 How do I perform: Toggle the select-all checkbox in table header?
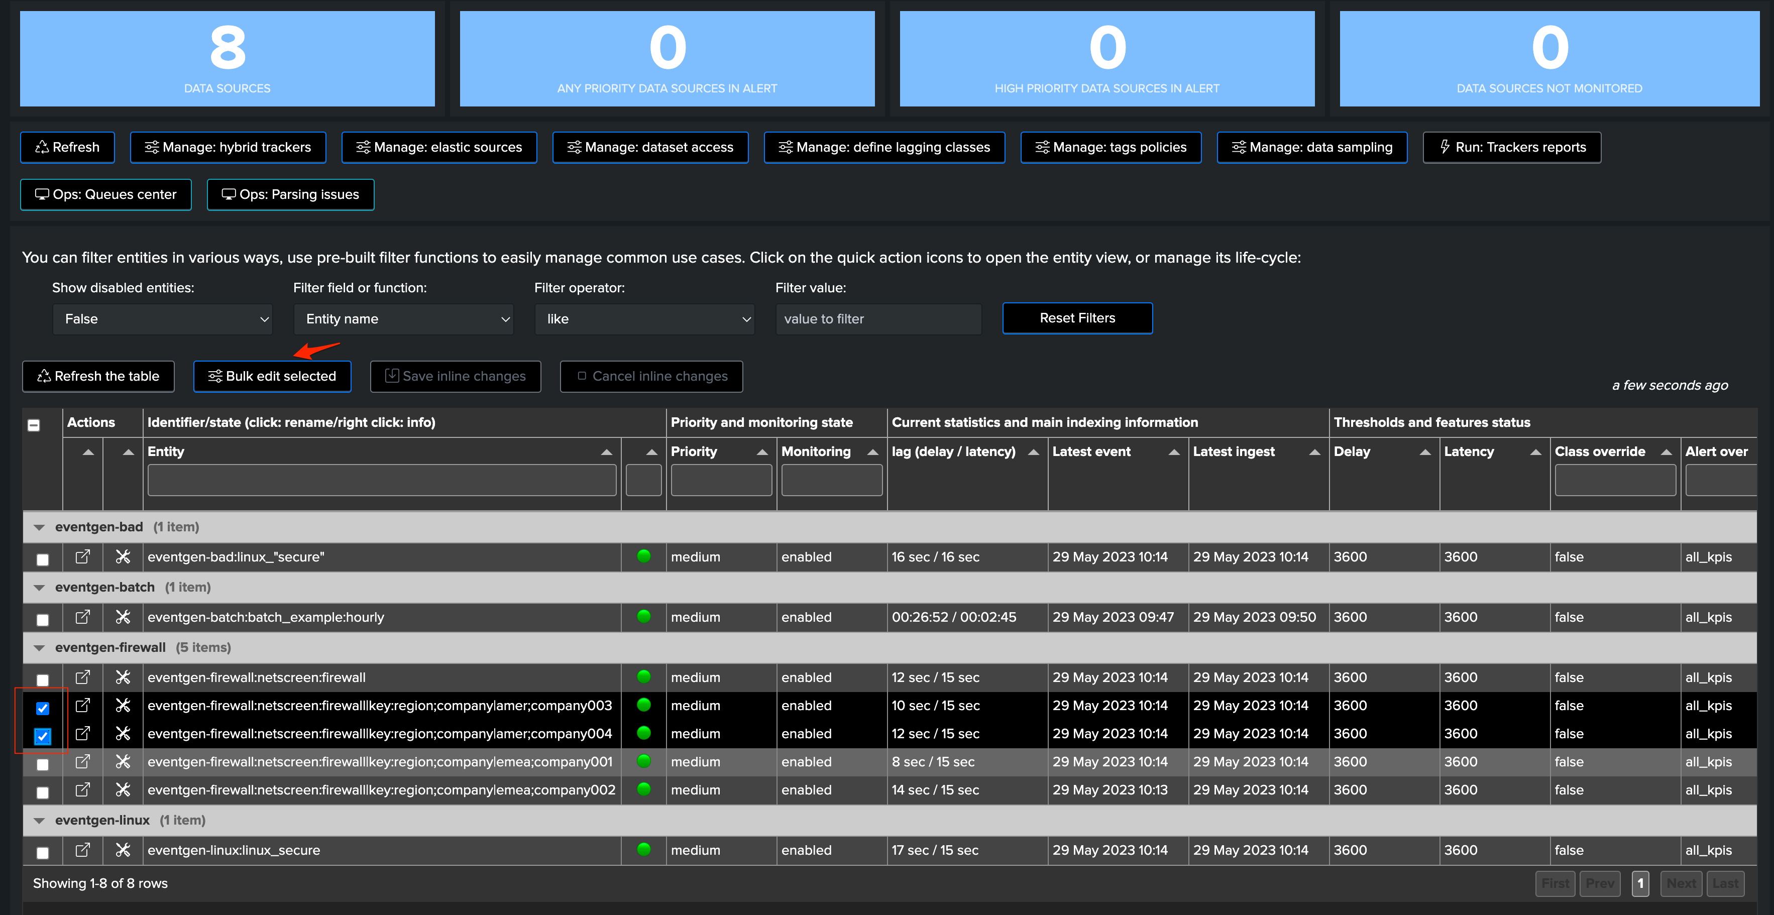point(34,425)
